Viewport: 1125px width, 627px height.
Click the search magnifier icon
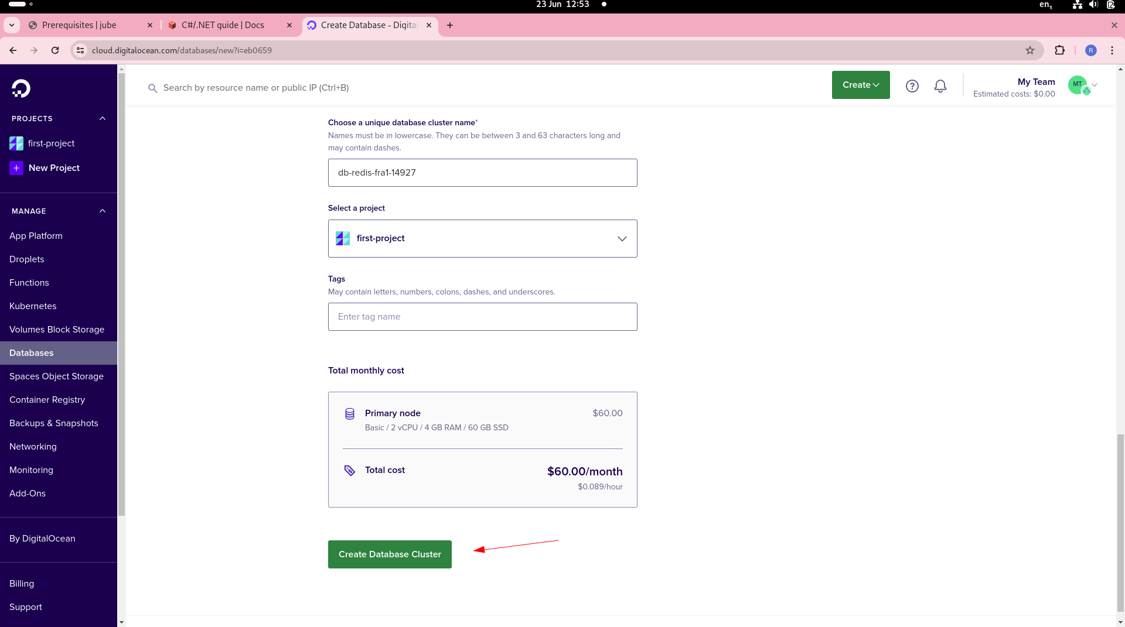[x=152, y=88]
